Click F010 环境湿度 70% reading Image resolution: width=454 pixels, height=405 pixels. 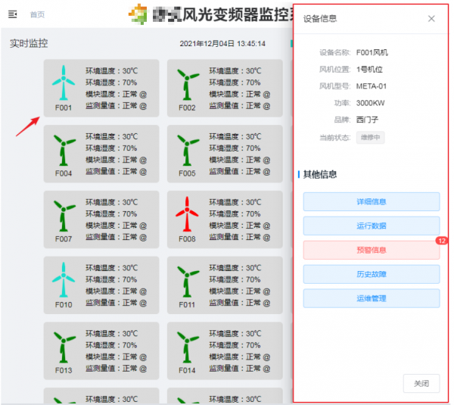(x=111, y=279)
